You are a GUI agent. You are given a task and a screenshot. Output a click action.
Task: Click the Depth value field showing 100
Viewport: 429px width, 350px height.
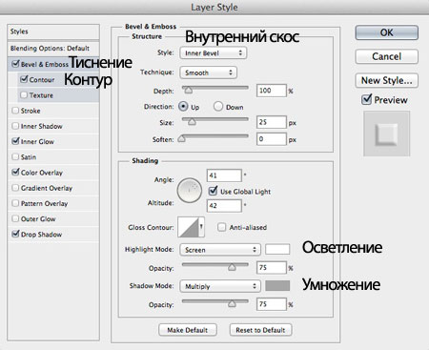point(271,91)
